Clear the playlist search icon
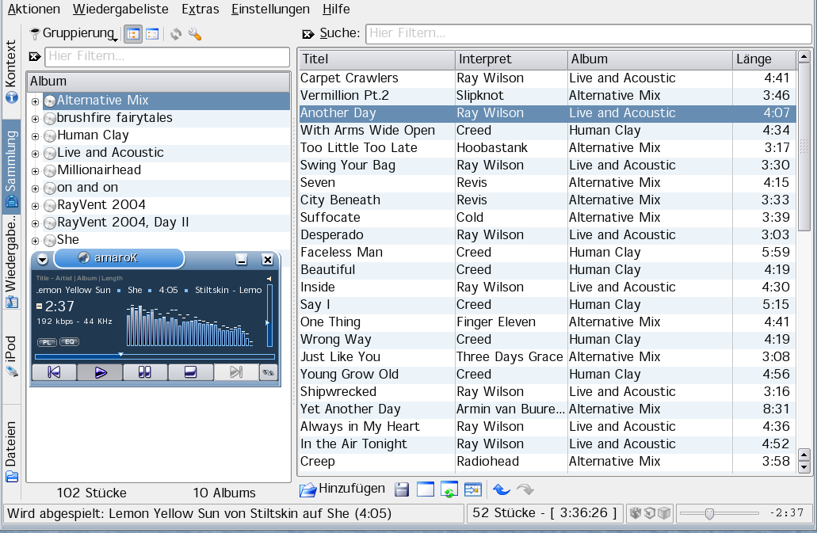The image size is (817, 533). pos(308,34)
